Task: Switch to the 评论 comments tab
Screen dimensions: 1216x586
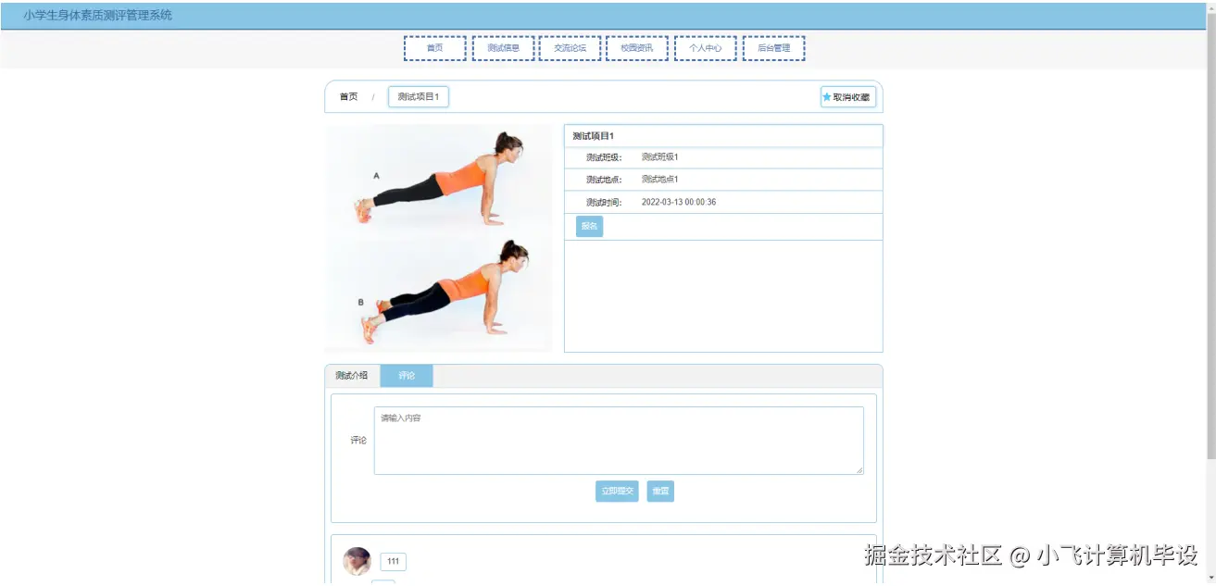Action: click(x=406, y=376)
